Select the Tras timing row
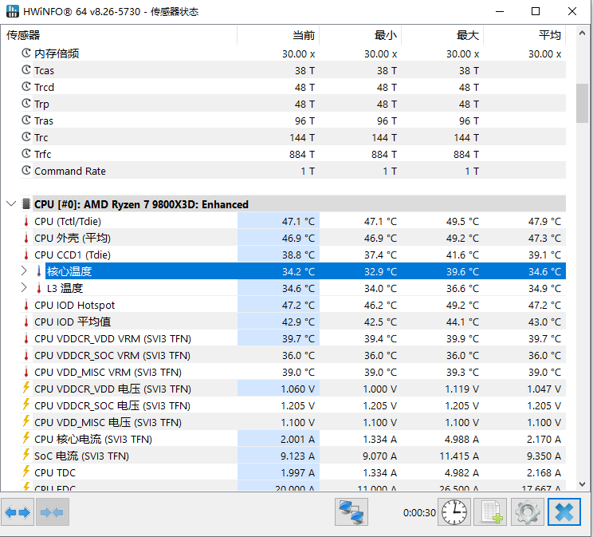 [x=293, y=120]
